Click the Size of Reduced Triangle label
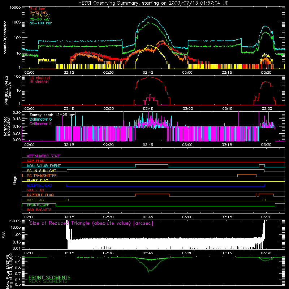 pos(91,223)
